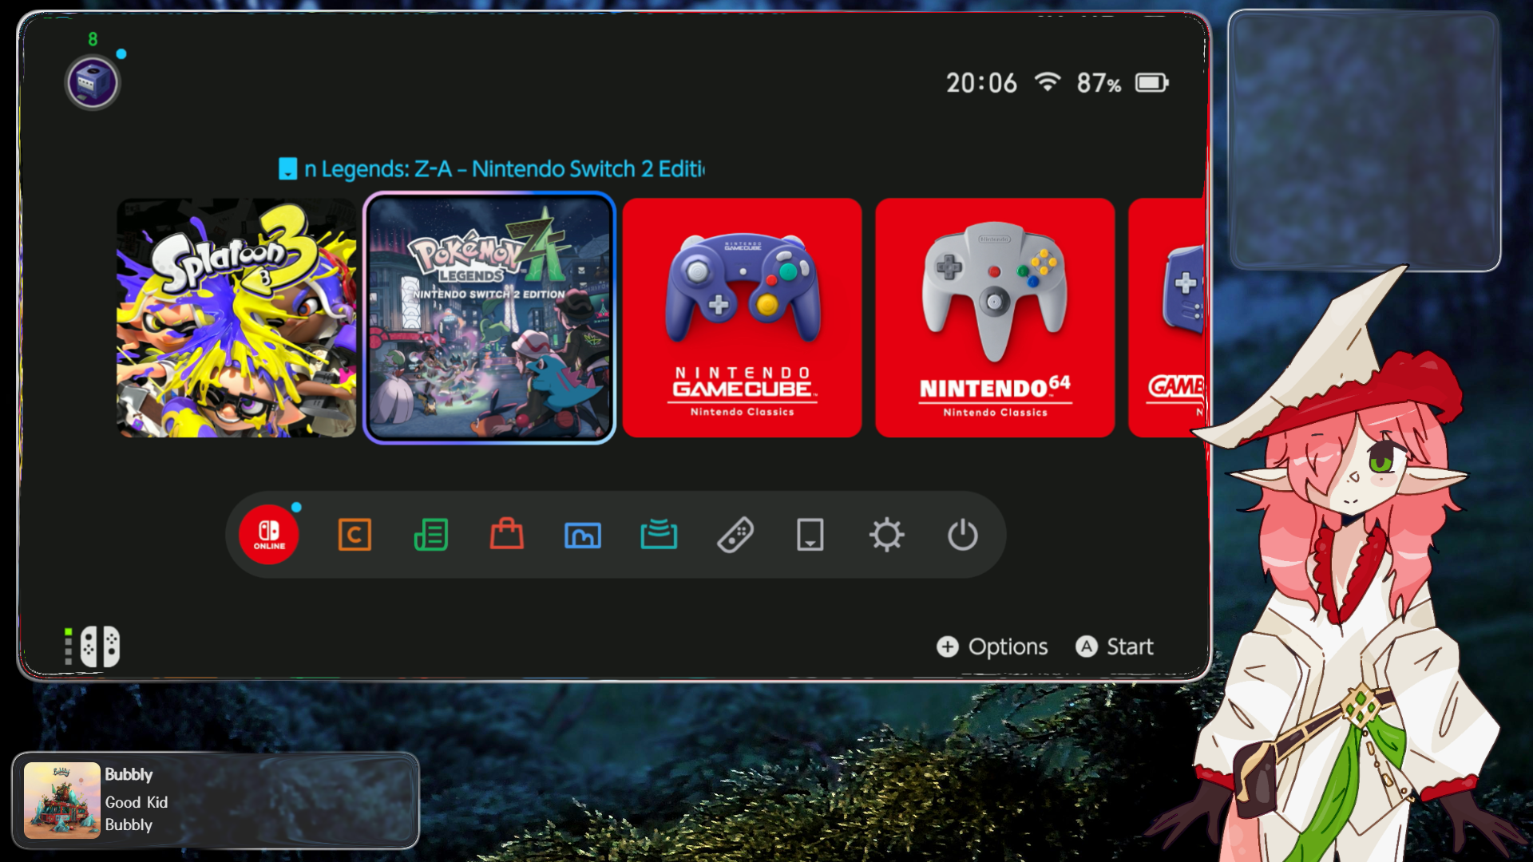Select partially visible Game Boy Advance tile

pyautogui.click(x=1167, y=318)
